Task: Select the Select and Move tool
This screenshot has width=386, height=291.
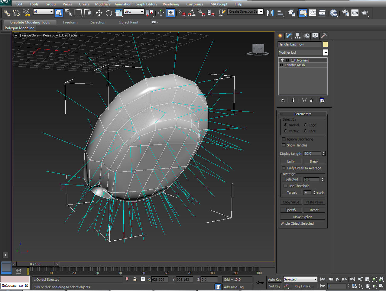Action: click(99, 13)
